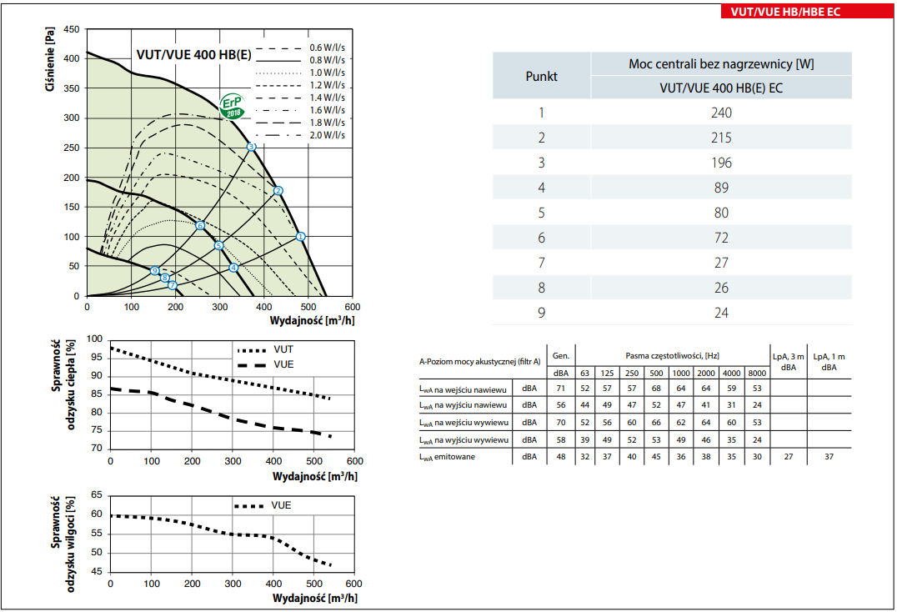Click point marker 6 on the pressure chart
Screen dimensions: 897x612
[x=199, y=225]
